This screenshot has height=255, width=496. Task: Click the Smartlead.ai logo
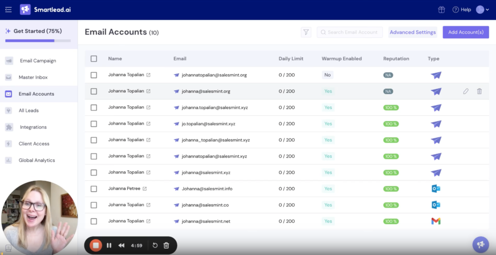click(45, 10)
